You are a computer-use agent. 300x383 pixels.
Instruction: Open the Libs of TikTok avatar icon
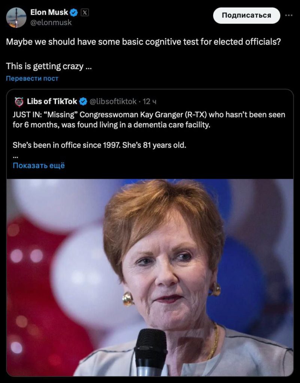pyautogui.click(x=19, y=101)
